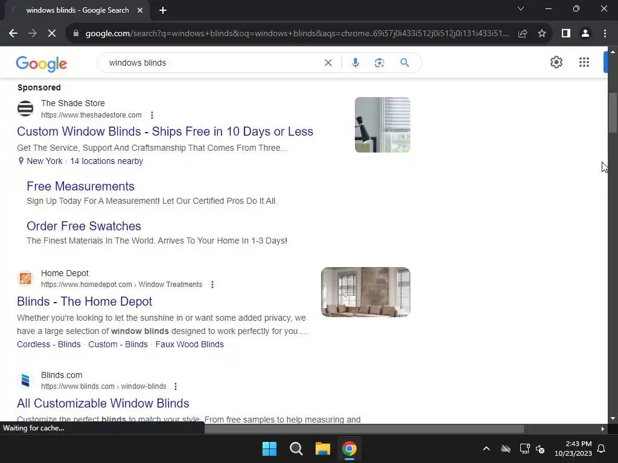This screenshot has width=618, height=463.
Task: Open options for Home Depot result
Action: [x=212, y=285]
